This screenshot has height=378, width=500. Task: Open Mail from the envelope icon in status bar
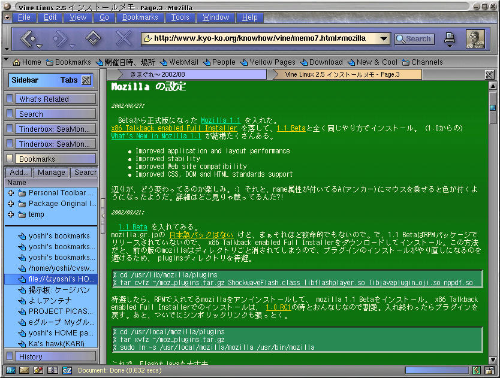[x=25, y=370]
